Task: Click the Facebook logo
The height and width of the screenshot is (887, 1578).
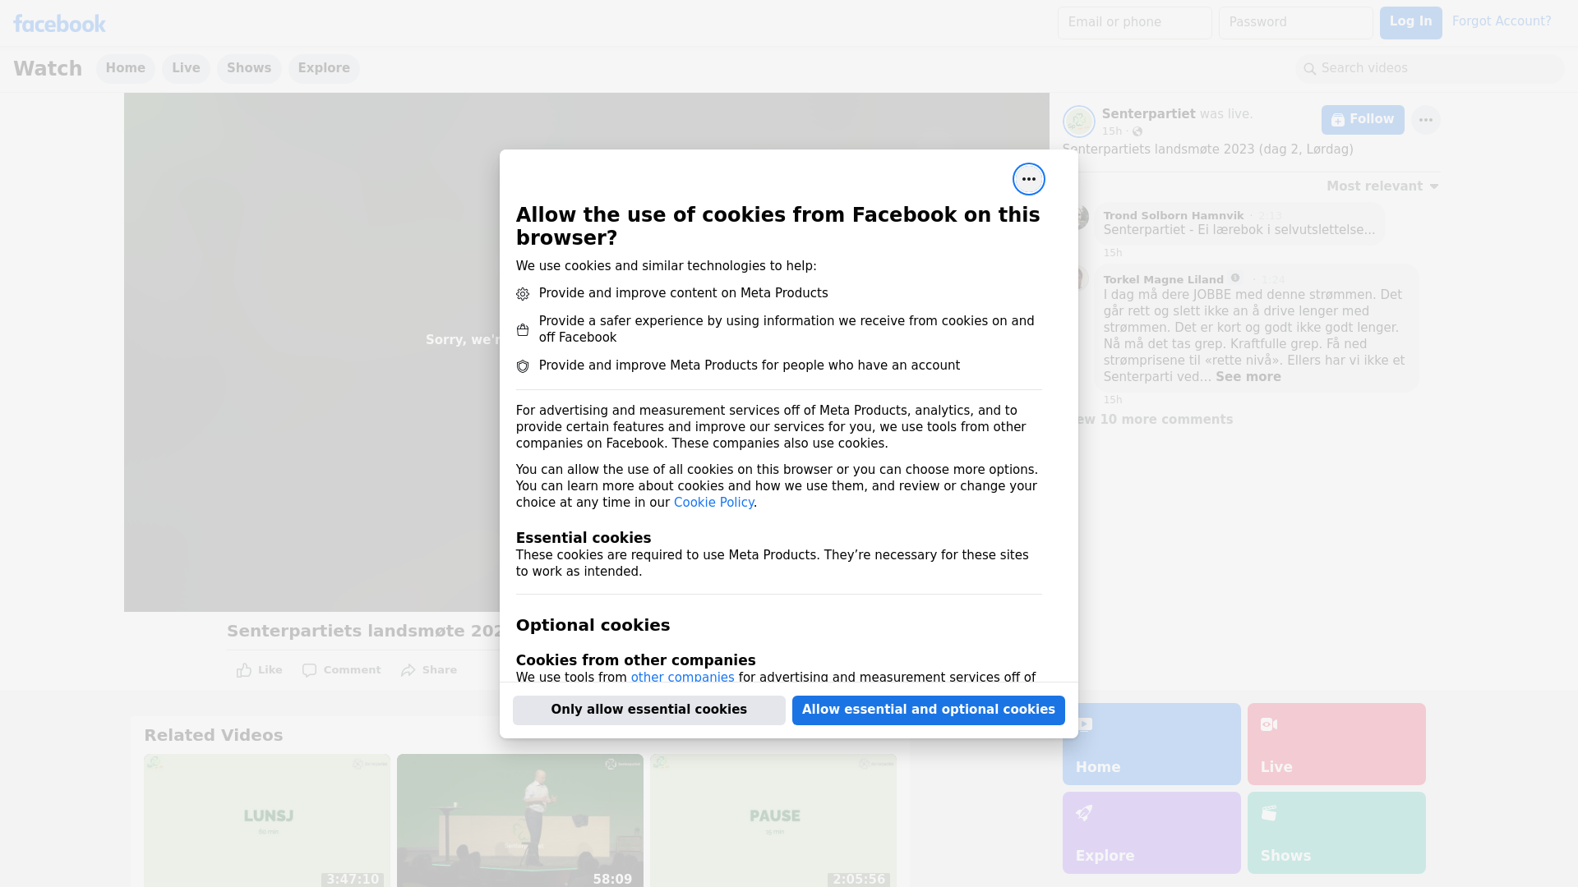Action: click(59, 24)
